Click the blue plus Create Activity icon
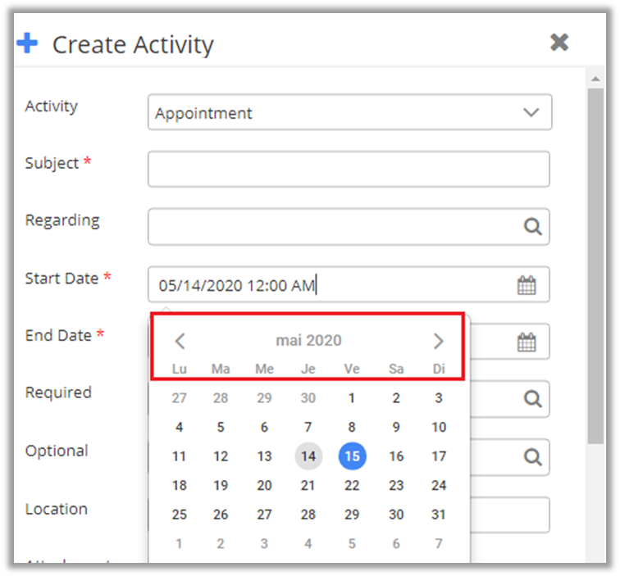620x576 pixels. click(27, 43)
